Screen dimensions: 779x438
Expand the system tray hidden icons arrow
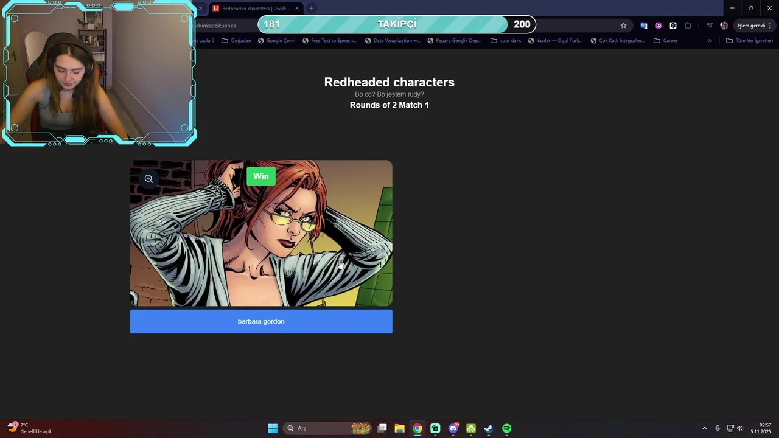point(705,428)
